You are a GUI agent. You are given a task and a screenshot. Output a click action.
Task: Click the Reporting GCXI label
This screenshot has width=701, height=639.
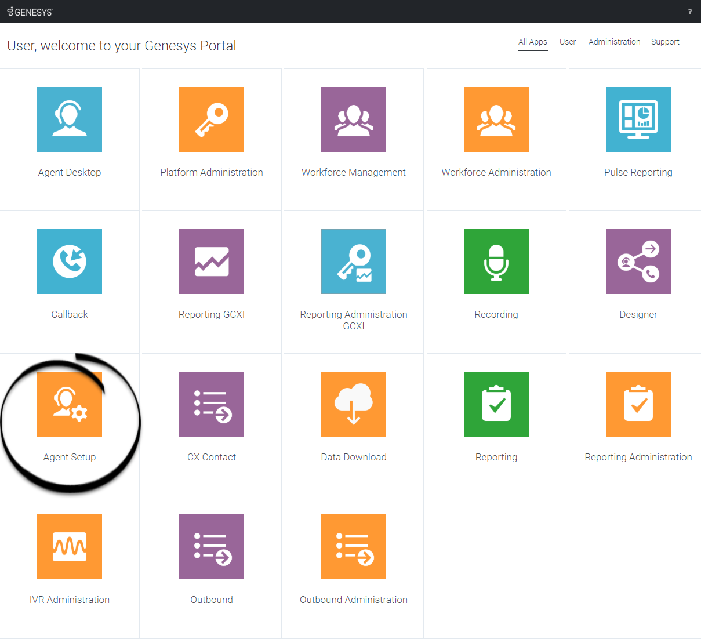[212, 314]
